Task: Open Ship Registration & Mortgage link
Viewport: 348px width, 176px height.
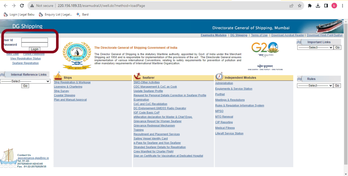Action: (x=72, y=82)
